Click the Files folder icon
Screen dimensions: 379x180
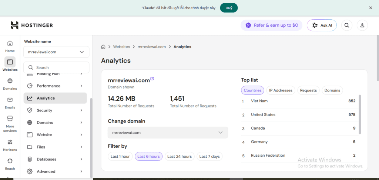pos(30,147)
